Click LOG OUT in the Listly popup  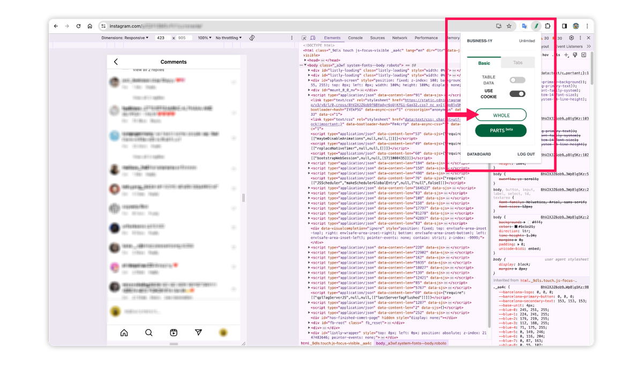pos(526,154)
